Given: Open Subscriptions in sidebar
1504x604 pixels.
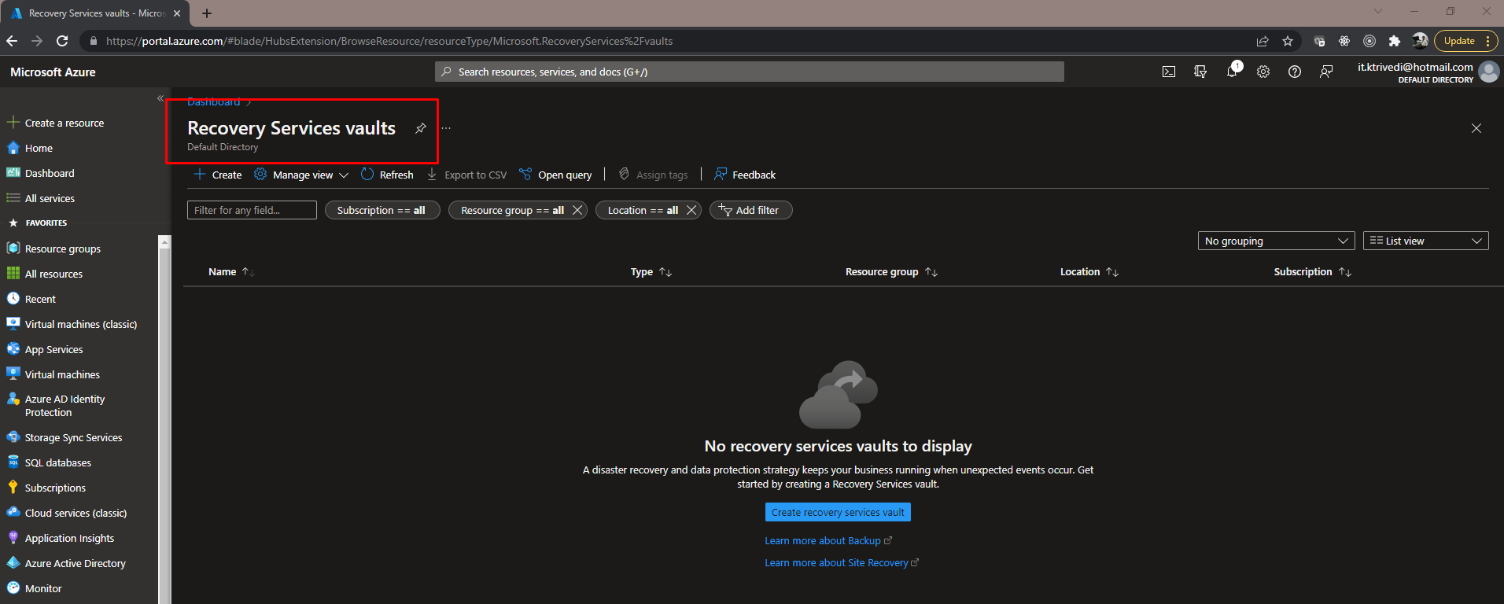Looking at the screenshot, I should pyautogui.click(x=55, y=488).
